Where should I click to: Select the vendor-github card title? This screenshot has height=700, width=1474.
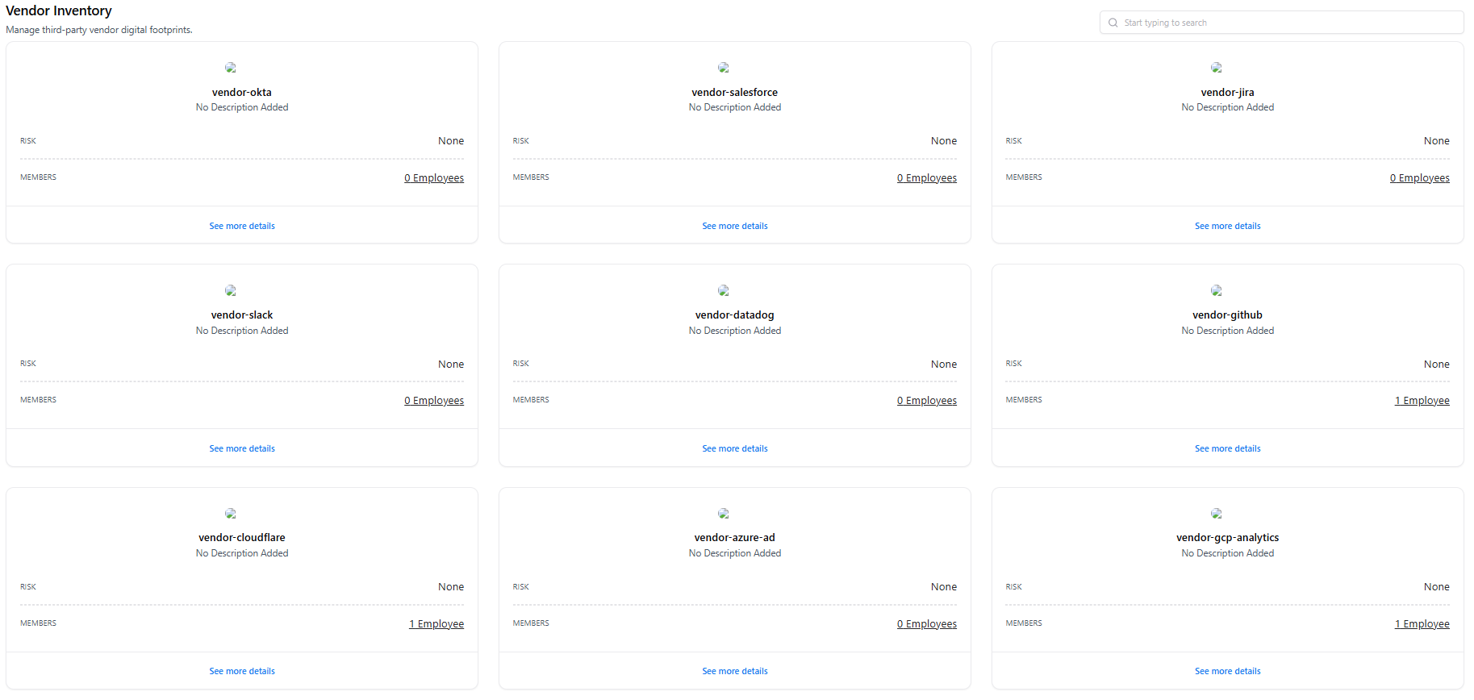[x=1228, y=315]
